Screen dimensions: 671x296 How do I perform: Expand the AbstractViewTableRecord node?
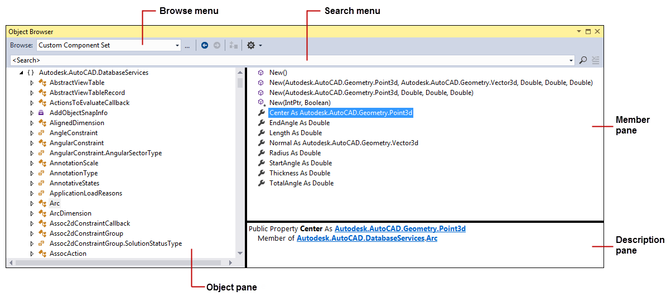pyautogui.click(x=32, y=93)
